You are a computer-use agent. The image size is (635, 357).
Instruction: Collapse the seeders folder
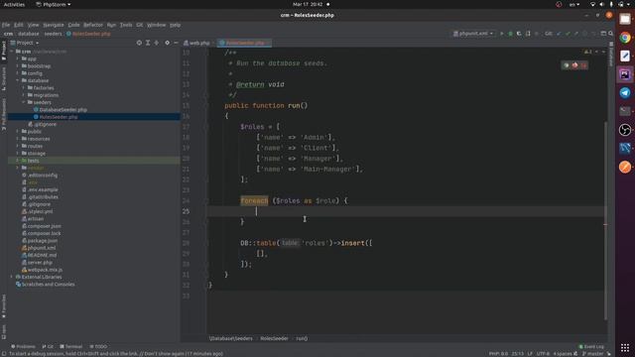(x=24, y=102)
